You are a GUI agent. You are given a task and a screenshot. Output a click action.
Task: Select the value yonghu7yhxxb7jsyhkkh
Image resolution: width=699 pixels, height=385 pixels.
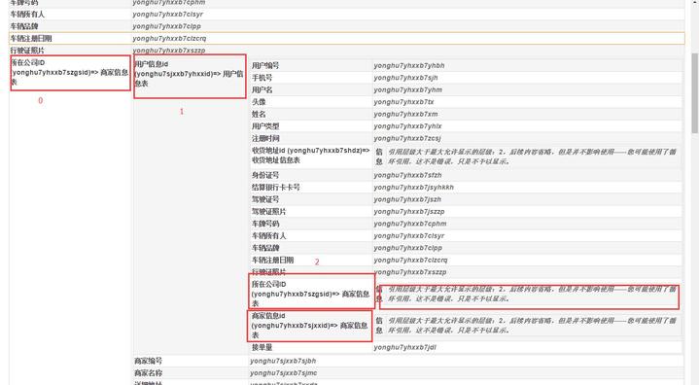(414, 187)
